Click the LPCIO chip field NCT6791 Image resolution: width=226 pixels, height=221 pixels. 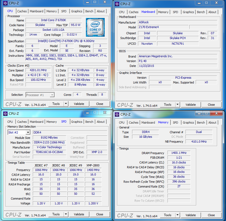click(x=178, y=44)
